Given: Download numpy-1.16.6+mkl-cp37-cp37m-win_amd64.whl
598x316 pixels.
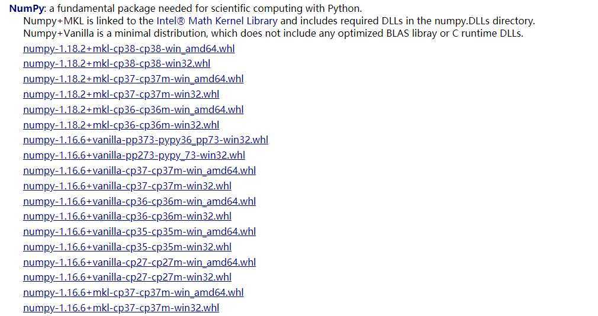Looking at the screenshot, I should [x=133, y=292].
